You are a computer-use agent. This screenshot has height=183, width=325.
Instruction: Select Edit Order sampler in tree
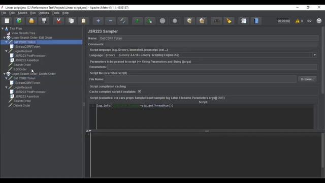(x=20, y=69)
